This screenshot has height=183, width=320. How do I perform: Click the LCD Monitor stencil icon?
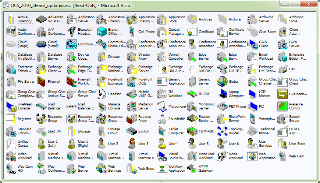click(252, 94)
